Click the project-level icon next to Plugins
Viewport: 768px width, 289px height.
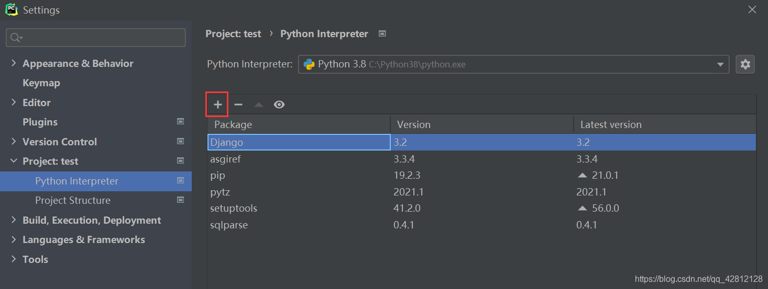181,122
